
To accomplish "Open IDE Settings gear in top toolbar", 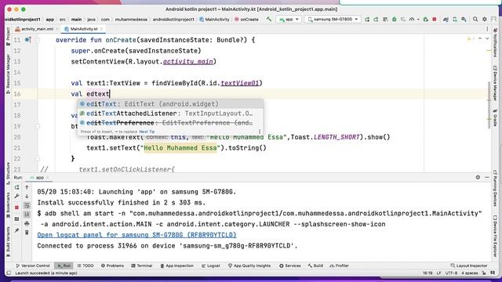I will click(x=485, y=20).
